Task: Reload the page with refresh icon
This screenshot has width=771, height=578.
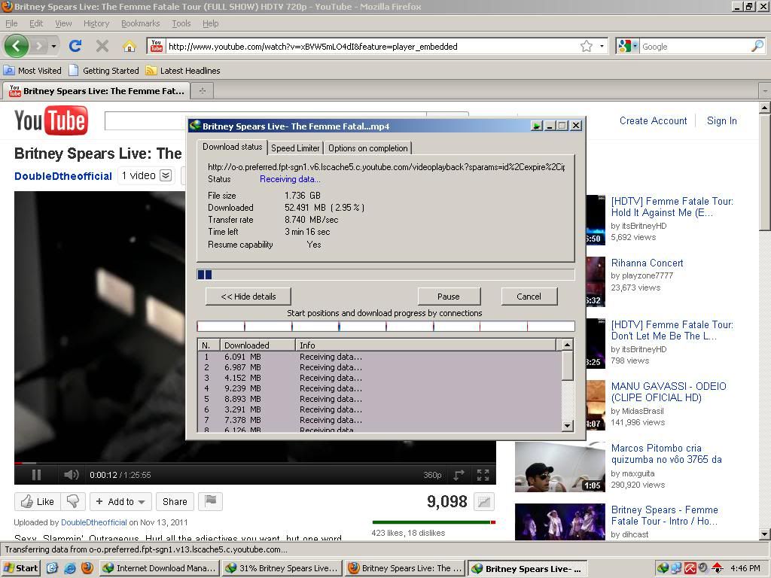Action: [x=75, y=46]
